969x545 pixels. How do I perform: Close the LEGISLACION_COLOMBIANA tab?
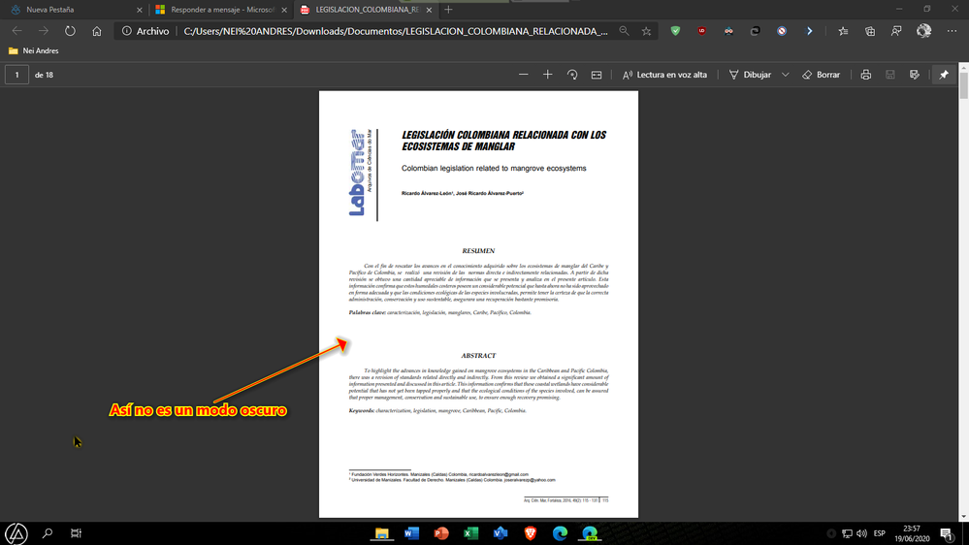(429, 10)
